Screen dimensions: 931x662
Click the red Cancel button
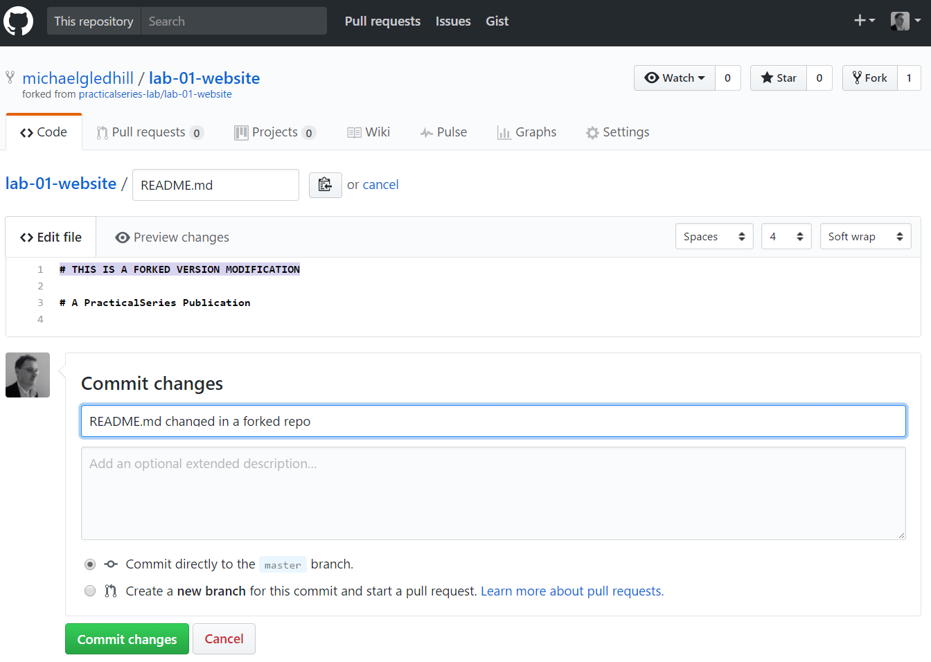(224, 639)
